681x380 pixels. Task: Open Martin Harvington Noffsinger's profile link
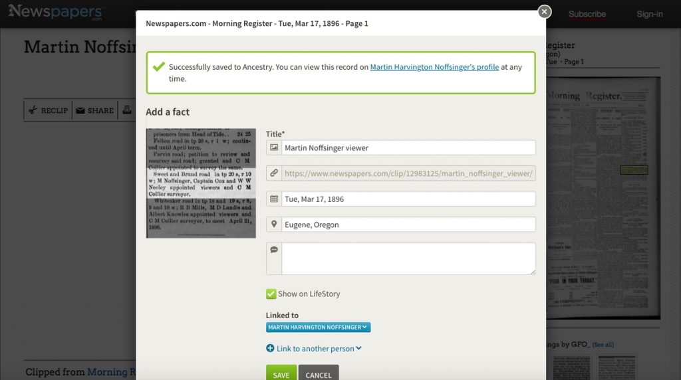pos(434,67)
